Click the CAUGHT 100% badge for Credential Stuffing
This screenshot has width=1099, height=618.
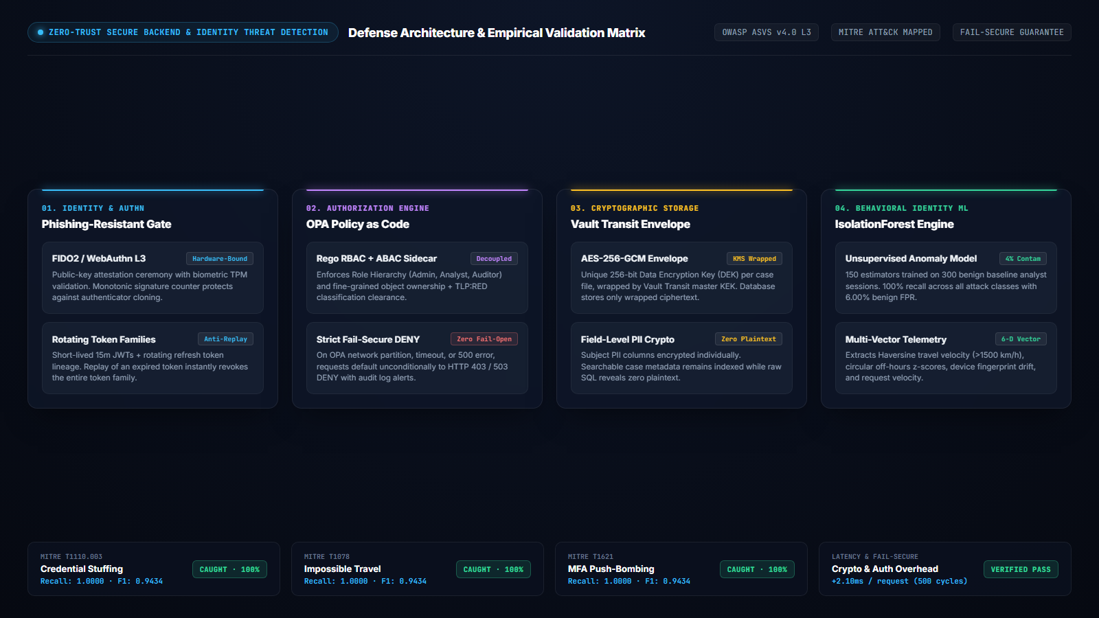click(229, 569)
